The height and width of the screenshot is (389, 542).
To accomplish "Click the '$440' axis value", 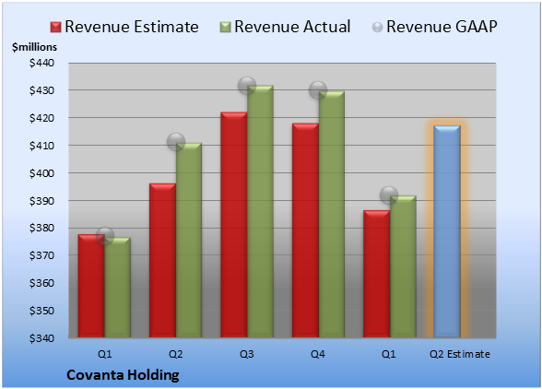I will click(41, 63).
